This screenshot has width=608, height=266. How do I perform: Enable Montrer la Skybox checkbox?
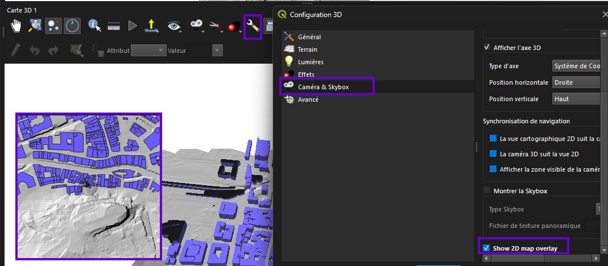coord(487,191)
